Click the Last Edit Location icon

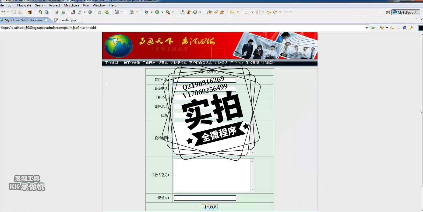coord(269,12)
